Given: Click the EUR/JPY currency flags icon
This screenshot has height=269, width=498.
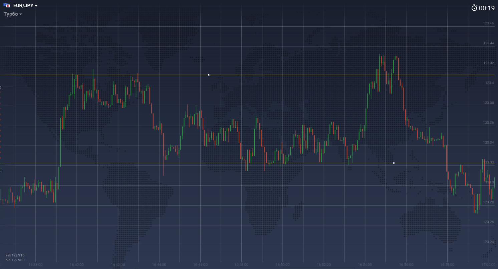Looking at the screenshot, I should [7, 6].
